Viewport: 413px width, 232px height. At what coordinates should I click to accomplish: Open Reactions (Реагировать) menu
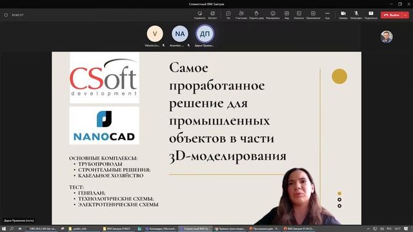[273, 15]
